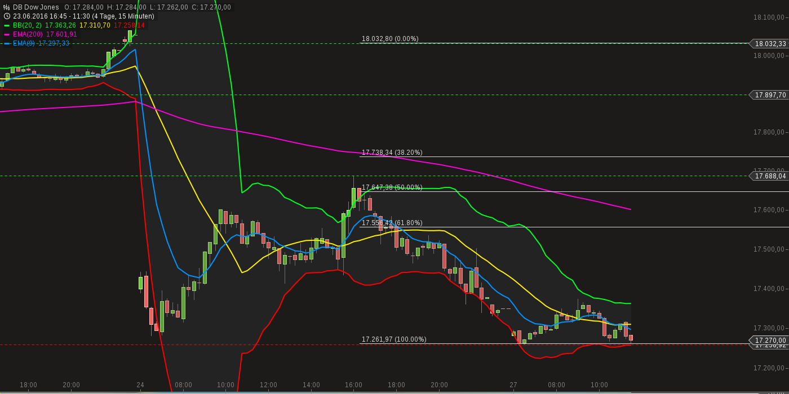Click the day marker 24 on the time axis
This screenshot has height=394, width=789.
point(140,385)
